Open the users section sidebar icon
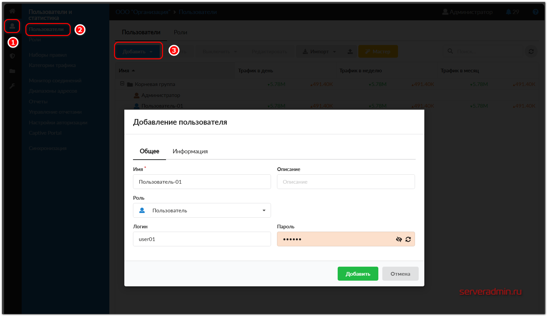547x316 pixels. coord(12,26)
